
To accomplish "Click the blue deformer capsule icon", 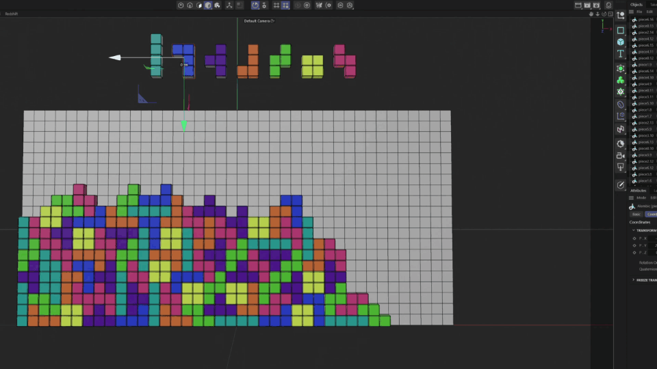I will (621, 105).
